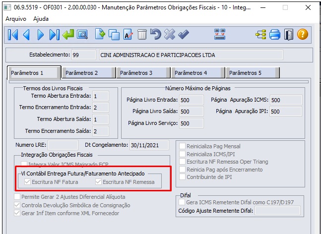The image size is (321, 234).
Task: Click the Página Livro Serviço field
Action: [x=192, y=123]
